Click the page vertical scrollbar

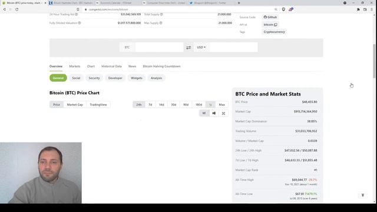point(374,61)
